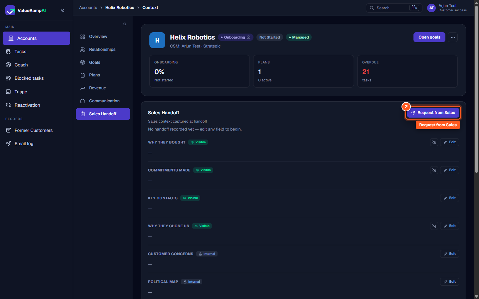Open the Tasks icon in the sidebar
The height and width of the screenshot is (299, 479).
pos(8,51)
